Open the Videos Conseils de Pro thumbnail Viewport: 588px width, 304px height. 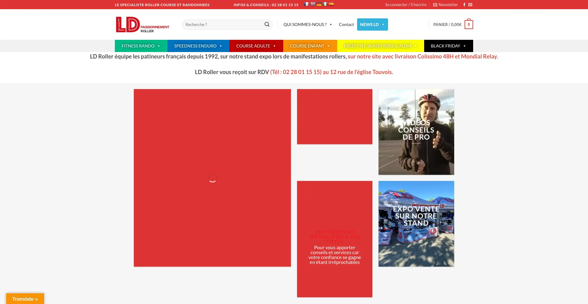click(416, 132)
